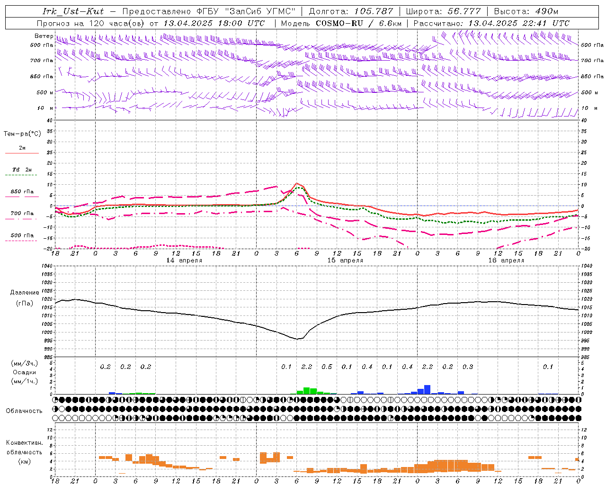Select the 0.5 three-hour precipitation value
Screen dimensions: 606x485
[327, 367]
